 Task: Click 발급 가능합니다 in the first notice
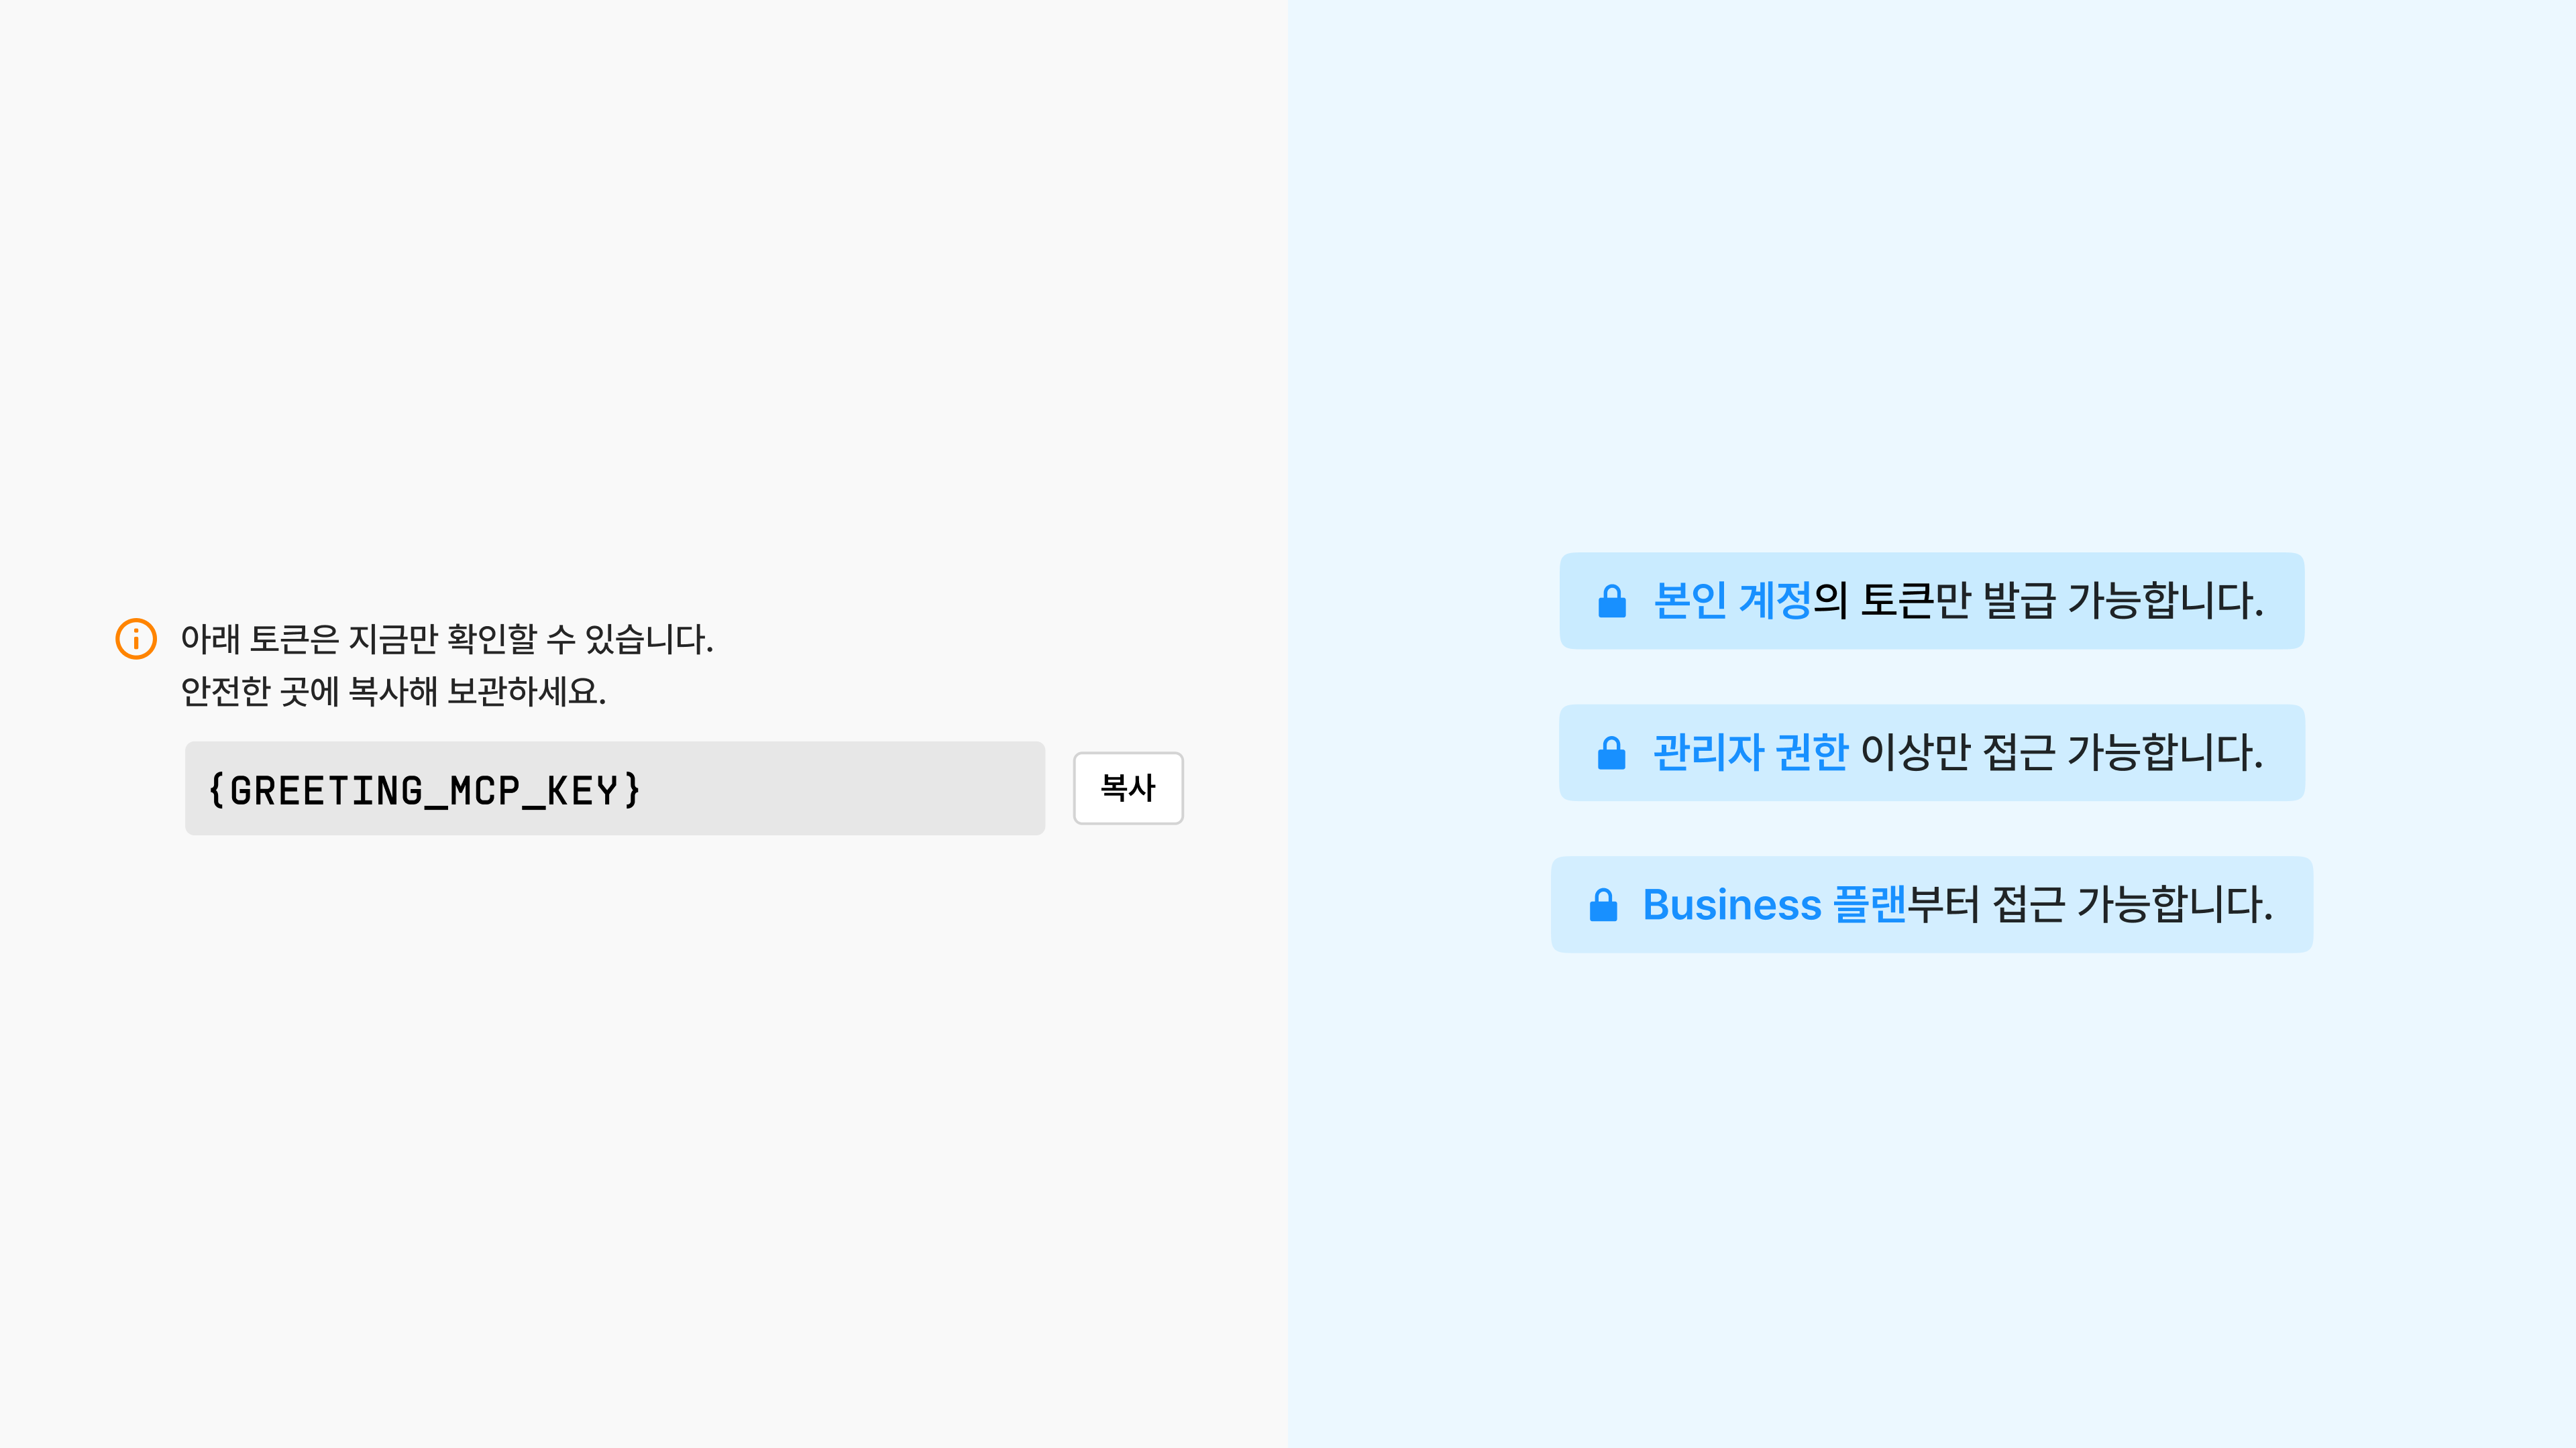(x=2123, y=601)
